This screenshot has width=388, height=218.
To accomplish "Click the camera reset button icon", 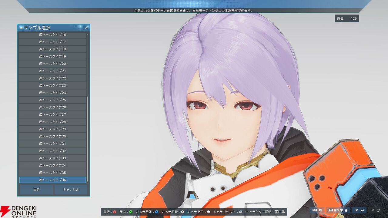I will (x=241, y=212).
